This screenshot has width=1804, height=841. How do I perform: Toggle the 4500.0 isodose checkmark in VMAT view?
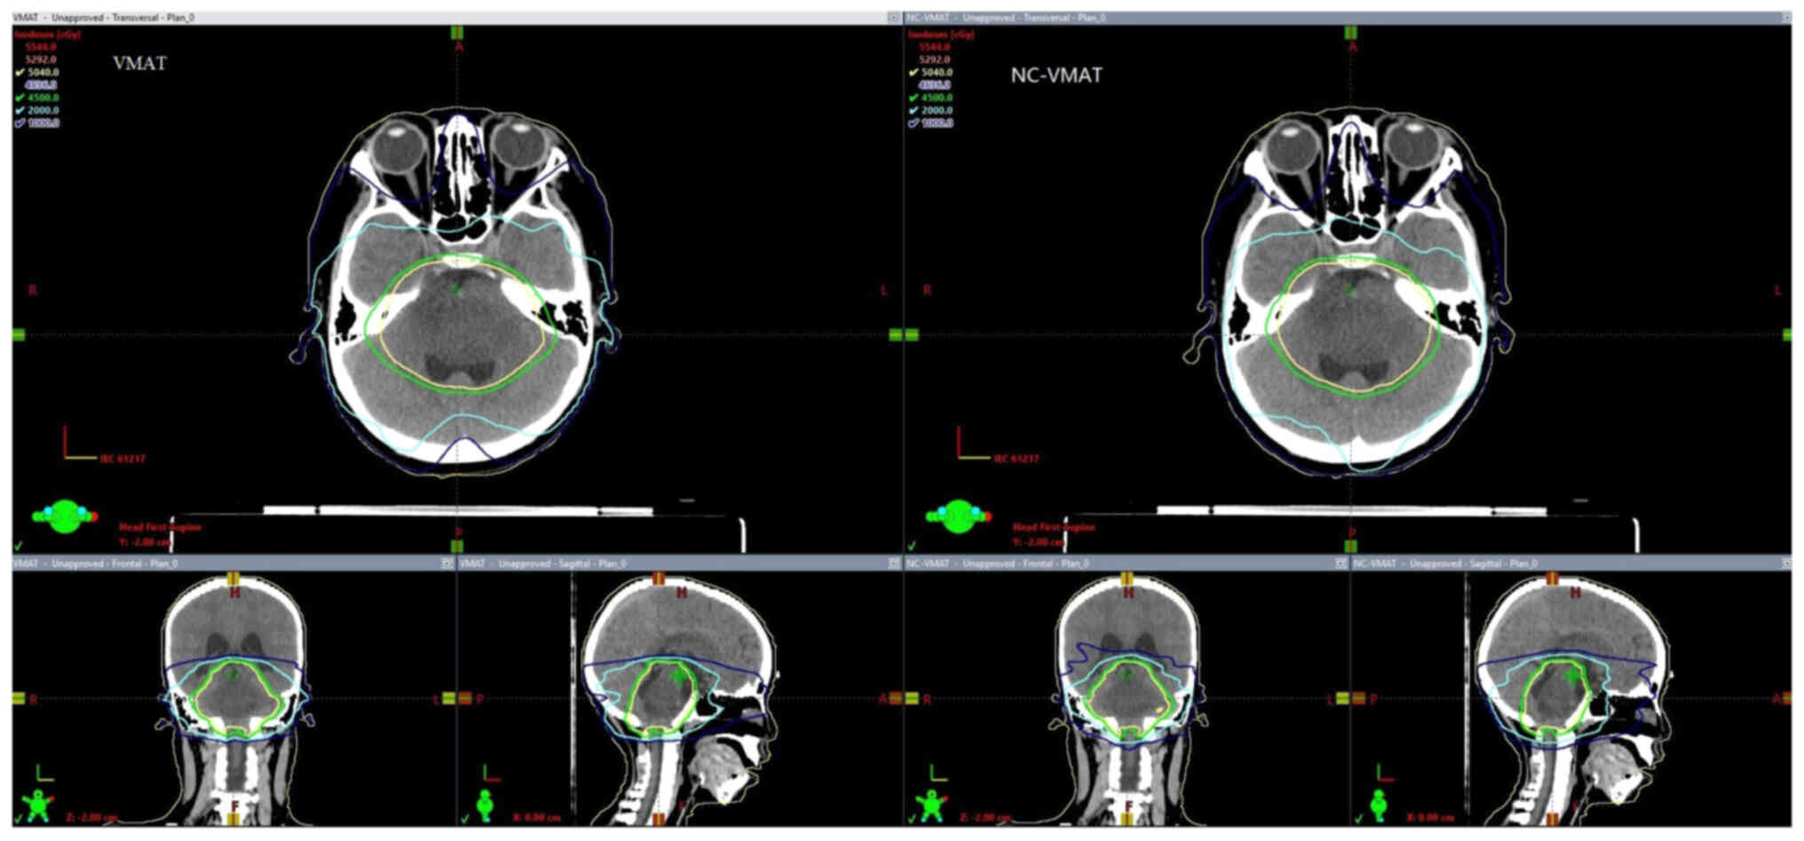point(20,98)
